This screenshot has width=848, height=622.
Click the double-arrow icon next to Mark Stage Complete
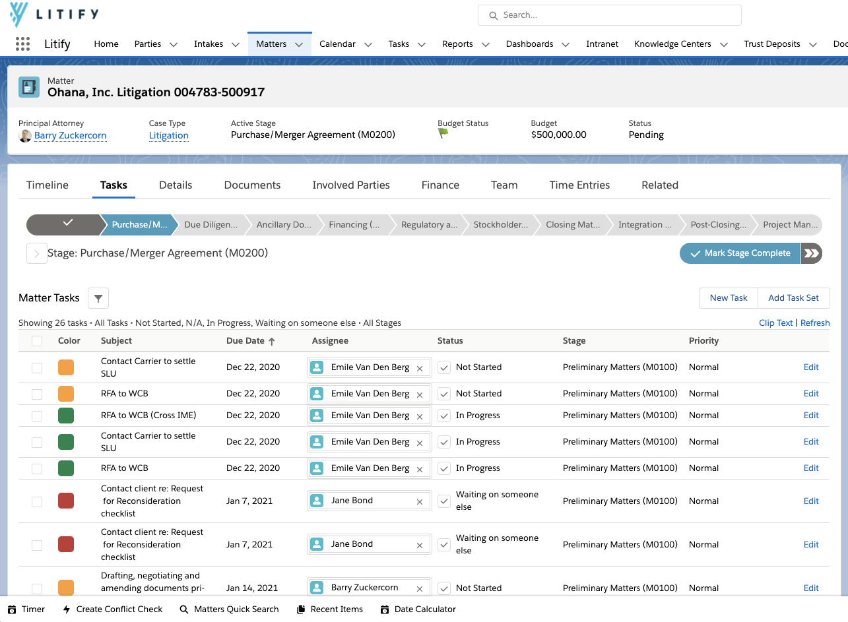[811, 253]
